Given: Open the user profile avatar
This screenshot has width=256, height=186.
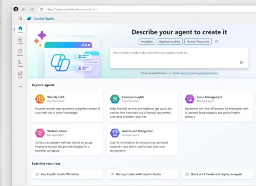Looking at the screenshot, I should (x=16, y=9).
